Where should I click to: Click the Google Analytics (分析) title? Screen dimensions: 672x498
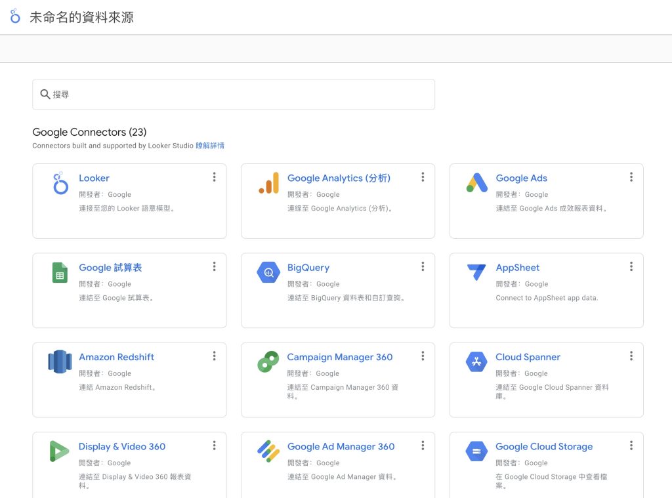click(339, 178)
